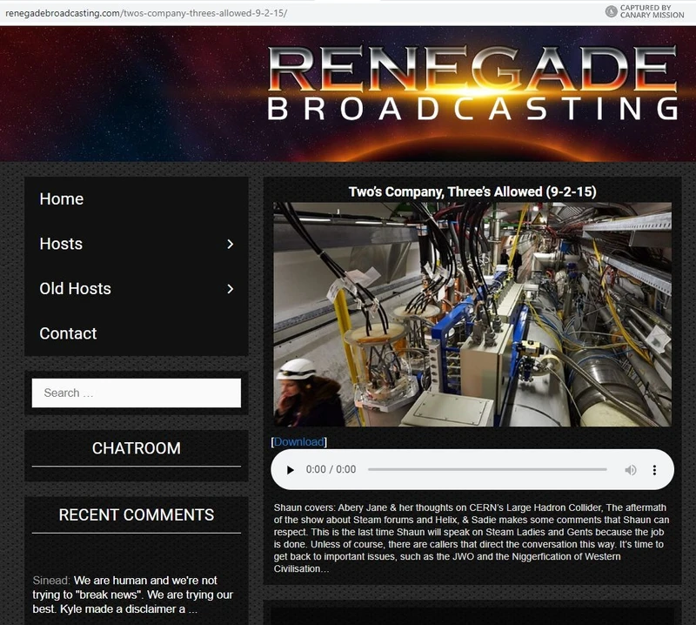Viewport: 696px width, 625px height.
Task: Expand the Hosts submenu chevron
Action: pyautogui.click(x=231, y=244)
